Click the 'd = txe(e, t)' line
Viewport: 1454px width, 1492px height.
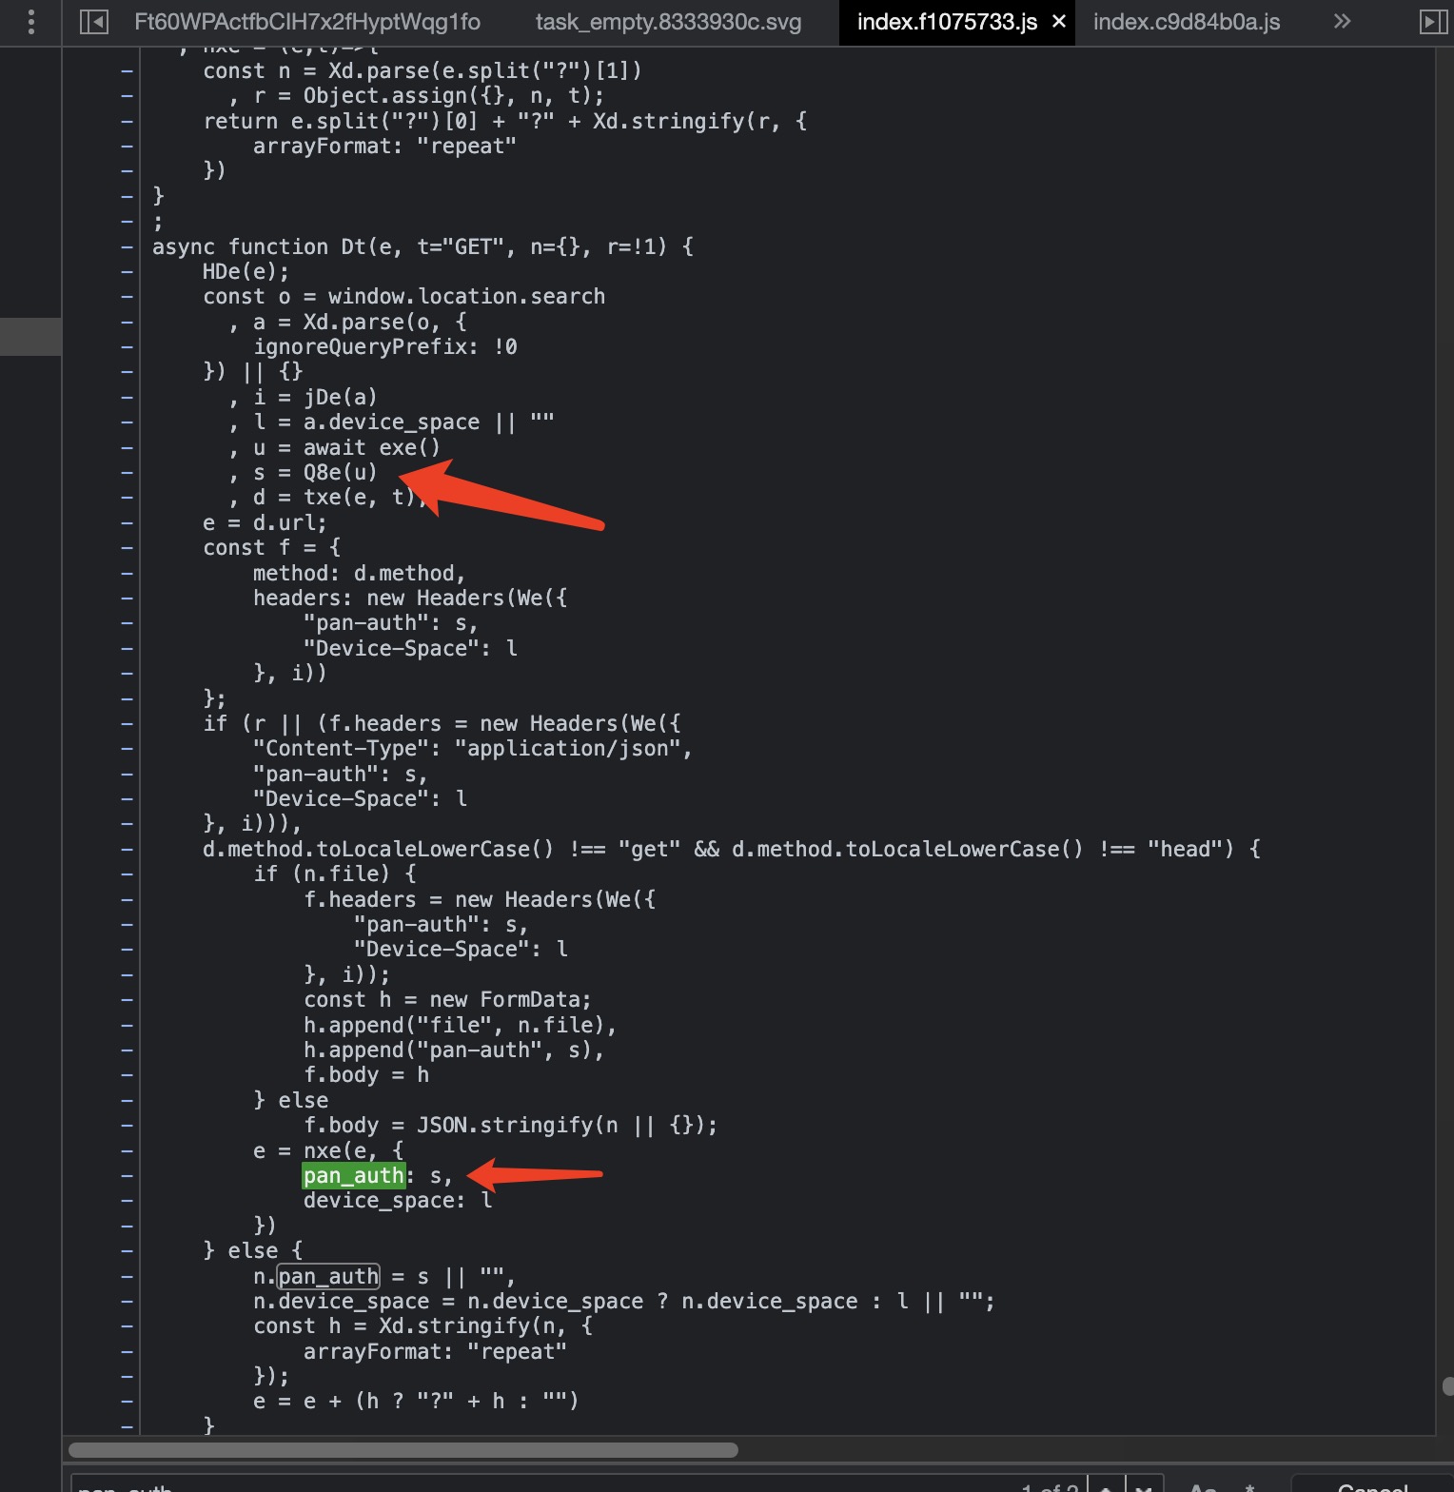[327, 497]
